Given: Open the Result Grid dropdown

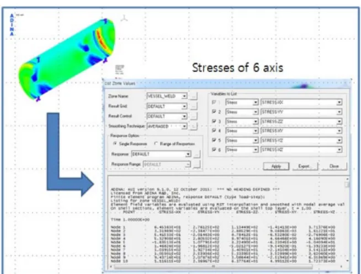Looking at the screenshot, I should coord(167,106).
